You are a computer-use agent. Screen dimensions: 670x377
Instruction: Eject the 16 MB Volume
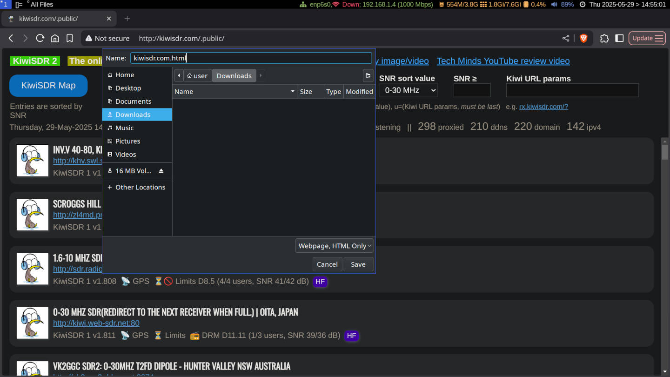(161, 171)
